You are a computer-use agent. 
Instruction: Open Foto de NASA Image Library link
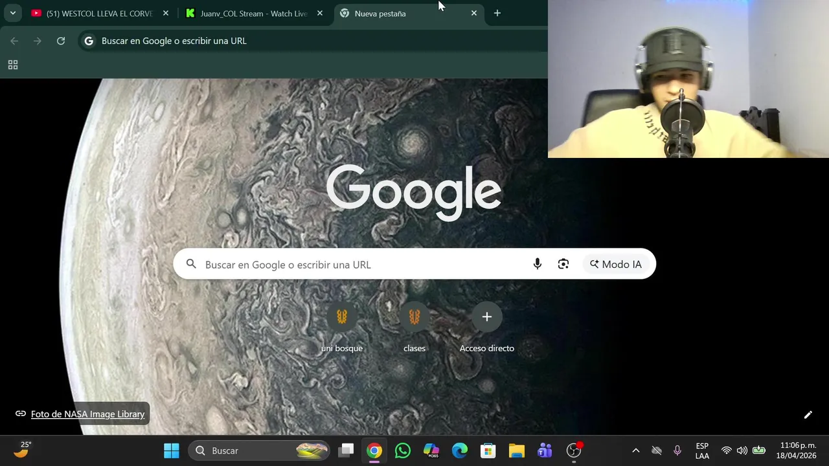pos(87,414)
